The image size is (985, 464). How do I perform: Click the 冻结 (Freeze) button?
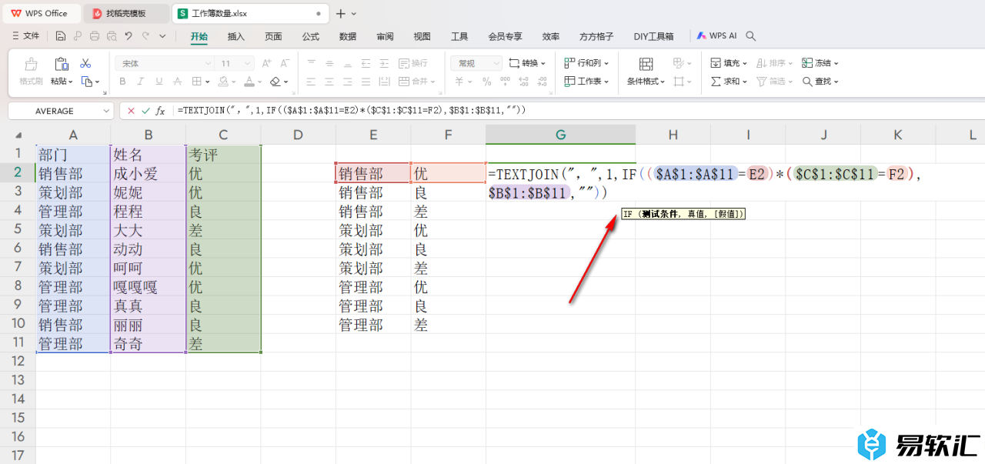pyautogui.click(x=820, y=63)
